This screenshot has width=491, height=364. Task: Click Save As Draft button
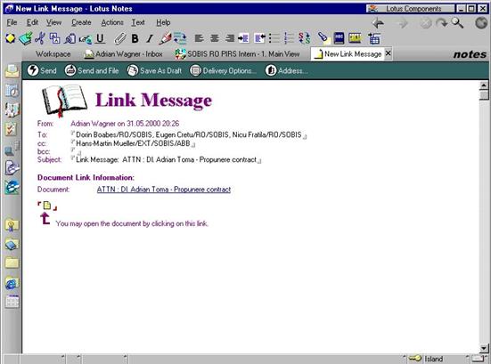[154, 70]
